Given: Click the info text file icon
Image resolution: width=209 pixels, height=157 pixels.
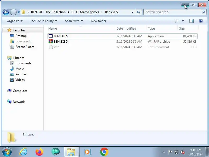Looking at the screenshot, I should coord(51,47).
